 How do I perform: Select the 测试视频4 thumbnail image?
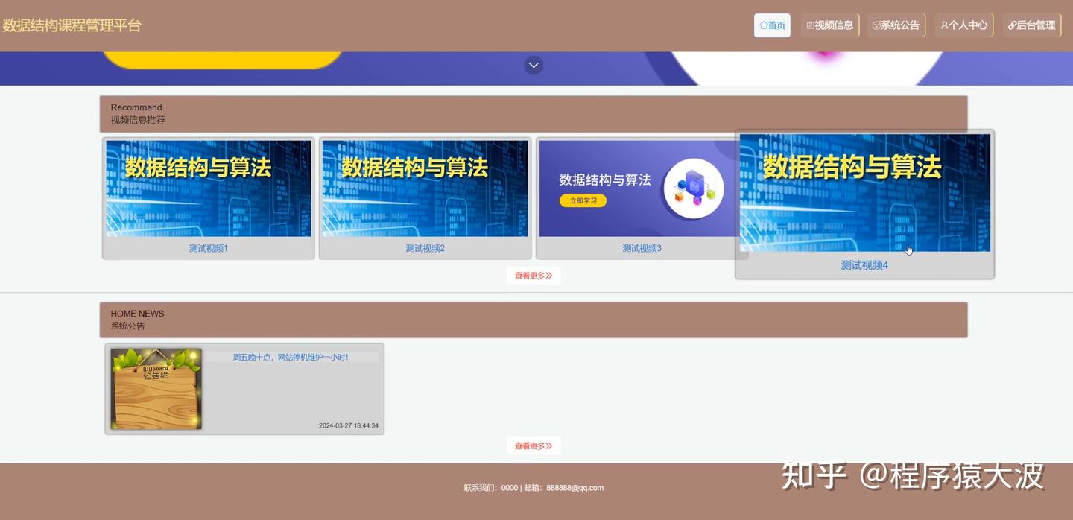click(864, 192)
